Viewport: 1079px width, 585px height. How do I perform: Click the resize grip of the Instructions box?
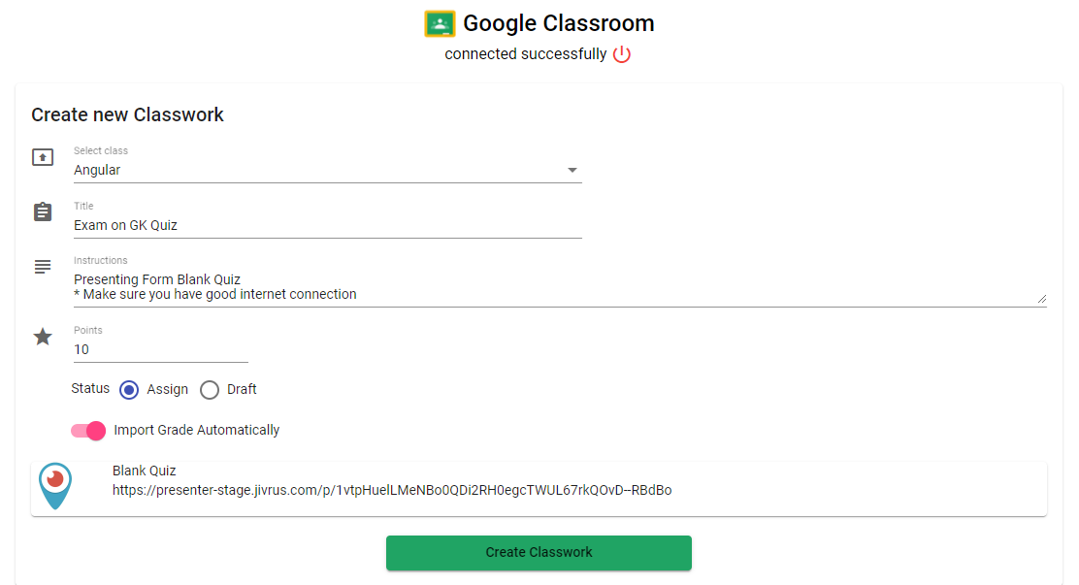click(1043, 298)
